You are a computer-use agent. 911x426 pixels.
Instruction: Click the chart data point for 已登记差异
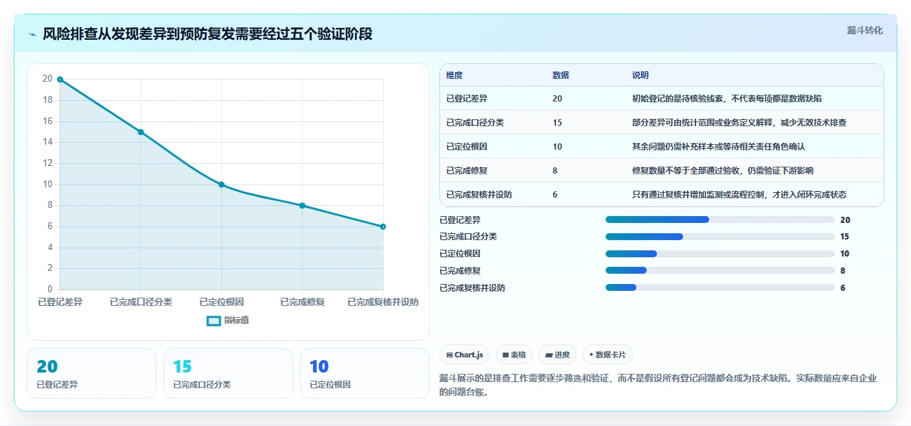(x=60, y=80)
